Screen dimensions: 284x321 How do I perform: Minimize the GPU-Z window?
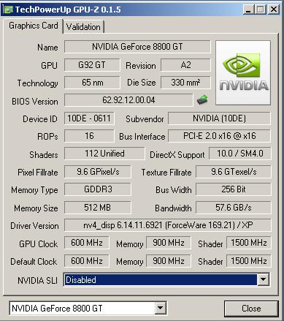[x=248, y=10]
